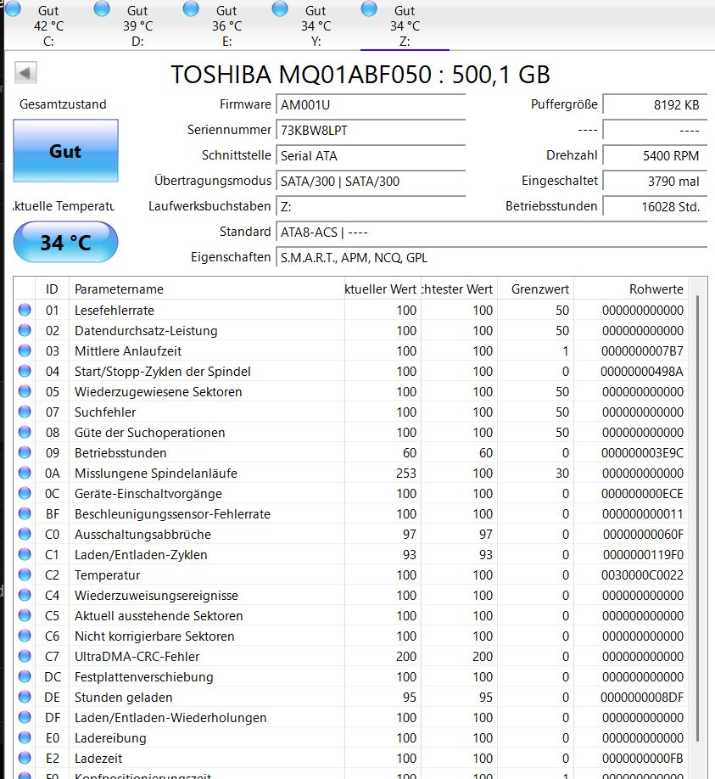
Task: Click the status dot for Mittlere Anlaufzeit
Action: coord(25,350)
